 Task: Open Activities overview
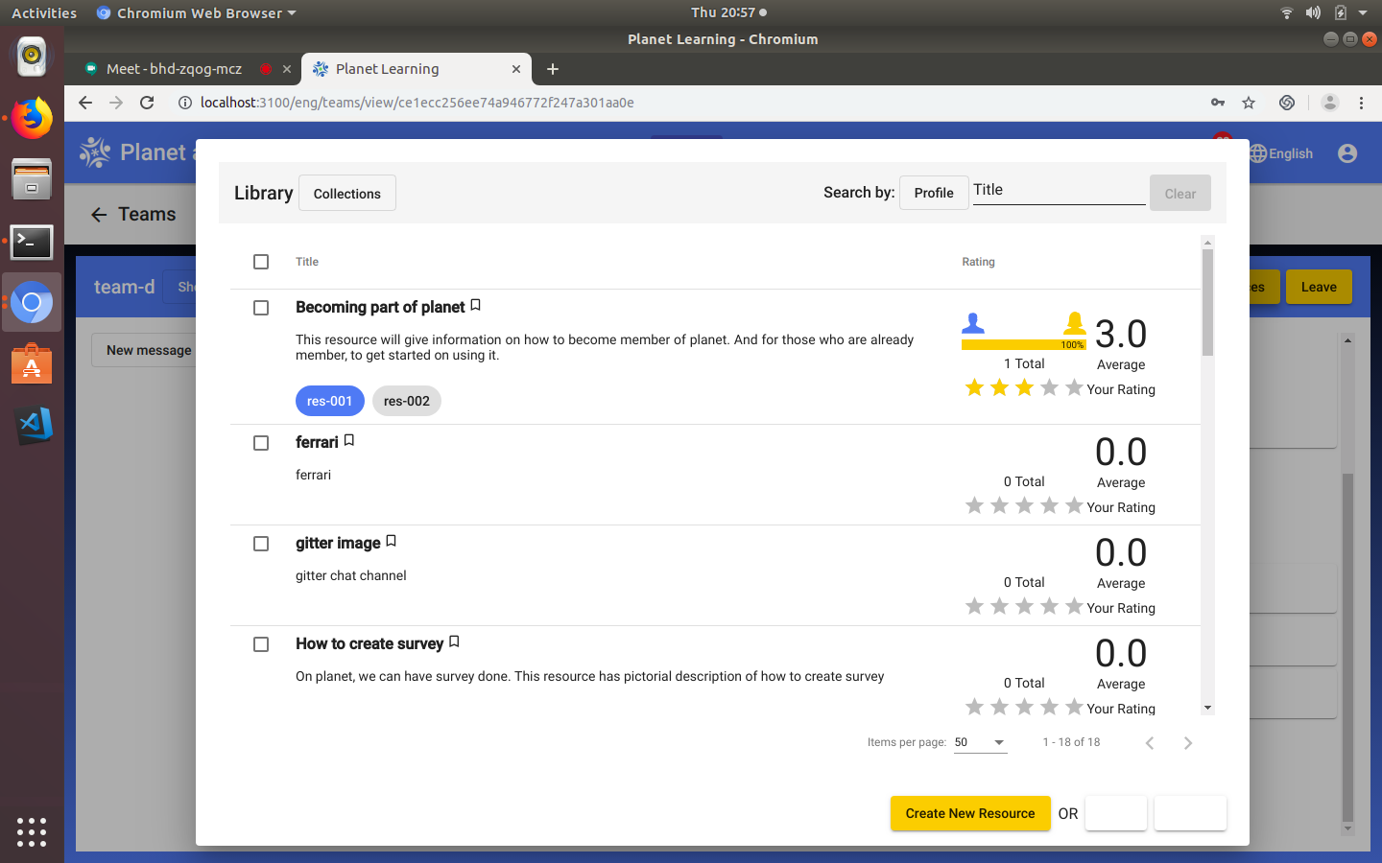[44, 12]
